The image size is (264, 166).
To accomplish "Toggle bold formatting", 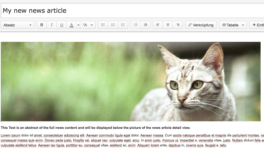I will (x=42, y=25).
